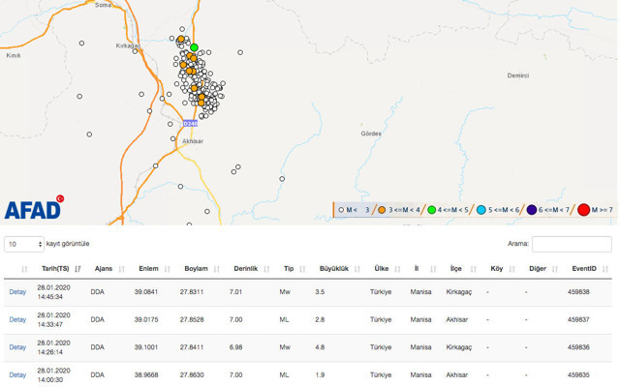Sort the table by Enlem column
Screen dimensions: 620x387
click(x=148, y=268)
